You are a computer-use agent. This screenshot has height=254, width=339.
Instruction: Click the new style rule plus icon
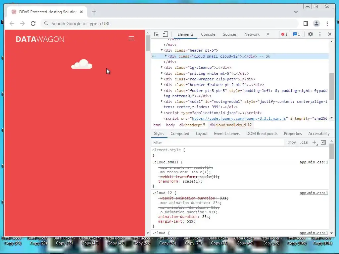click(315, 142)
